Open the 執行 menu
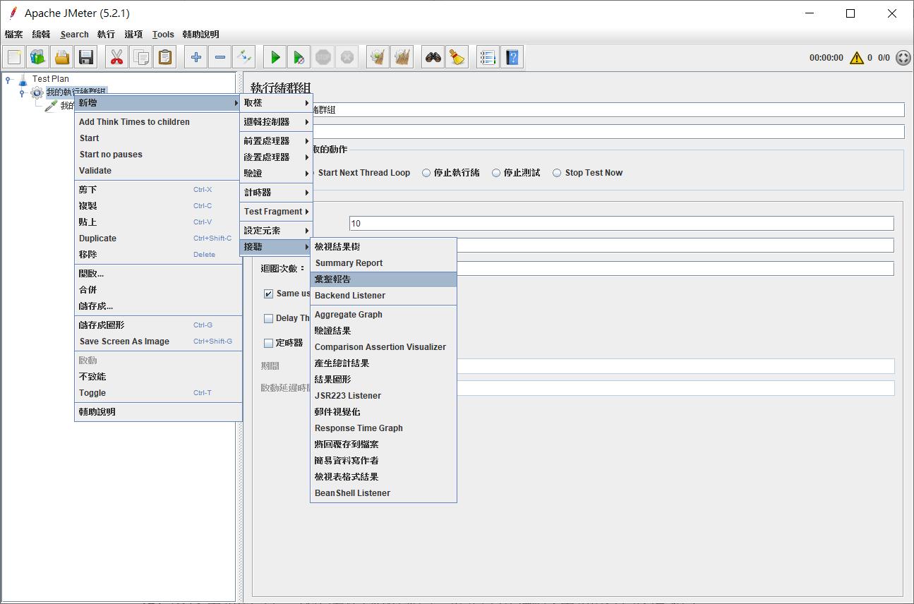 point(106,34)
